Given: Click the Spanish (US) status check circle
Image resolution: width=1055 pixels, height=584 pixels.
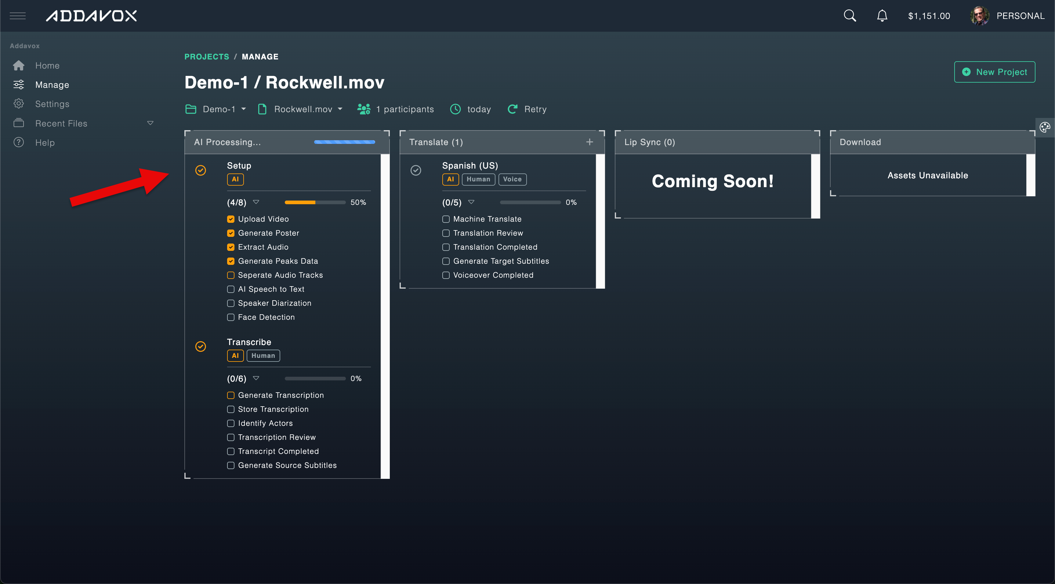Looking at the screenshot, I should (x=416, y=170).
